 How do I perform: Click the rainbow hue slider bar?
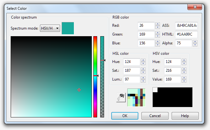click(x=95, y=77)
